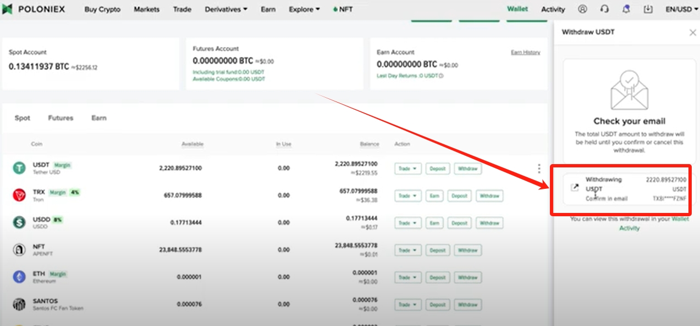Click the ETH Ethereum coin icon
The image size is (700, 326).
[19, 277]
